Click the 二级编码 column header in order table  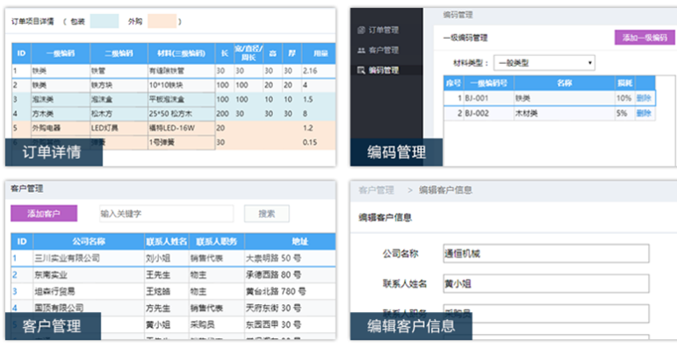tap(119, 53)
